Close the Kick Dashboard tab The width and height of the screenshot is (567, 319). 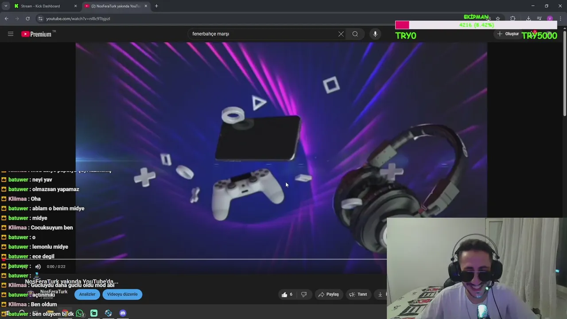[75, 6]
